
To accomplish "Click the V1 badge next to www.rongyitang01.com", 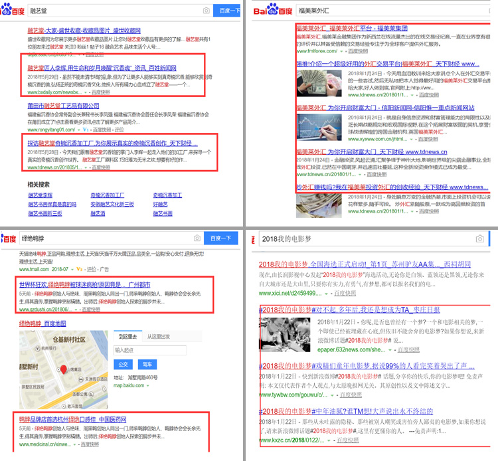I will (86, 130).
